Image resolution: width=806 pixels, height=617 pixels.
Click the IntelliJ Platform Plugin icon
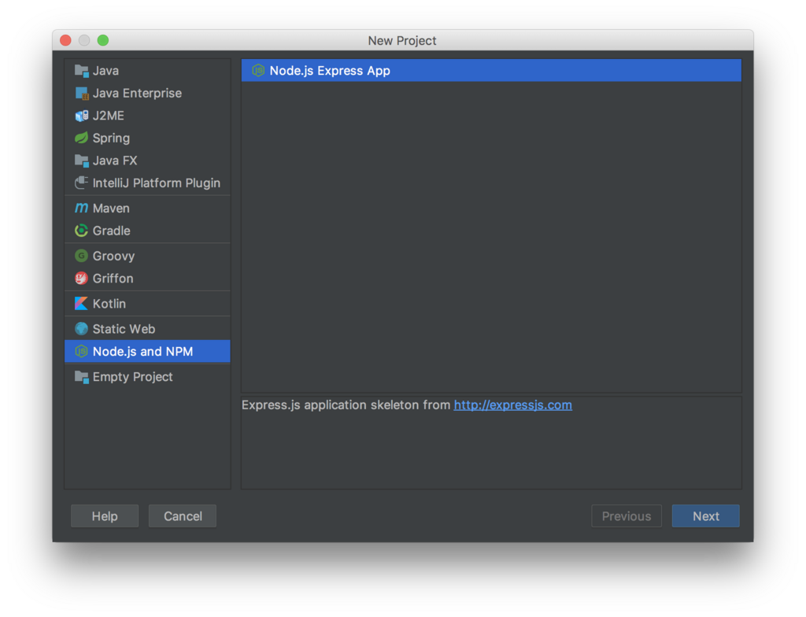point(82,183)
